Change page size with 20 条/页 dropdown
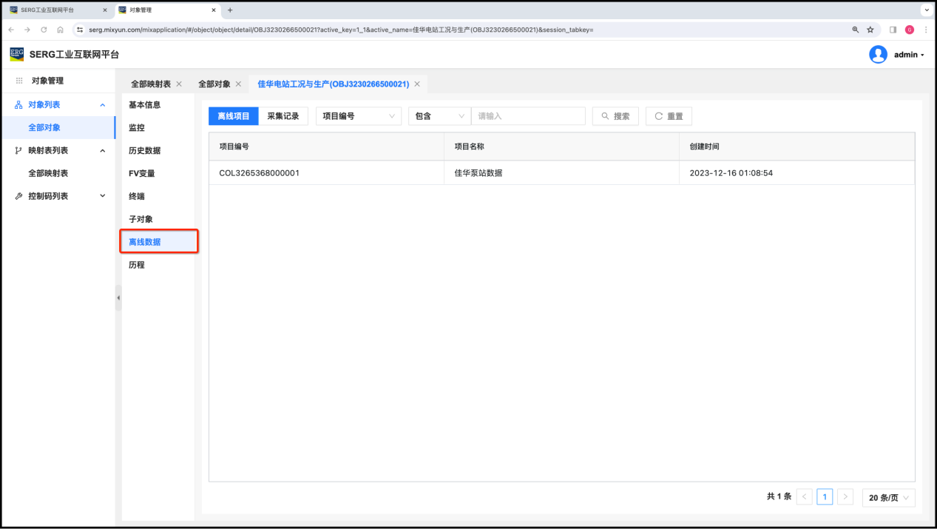The height and width of the screenshot is (529, 937). pos(888,498)
